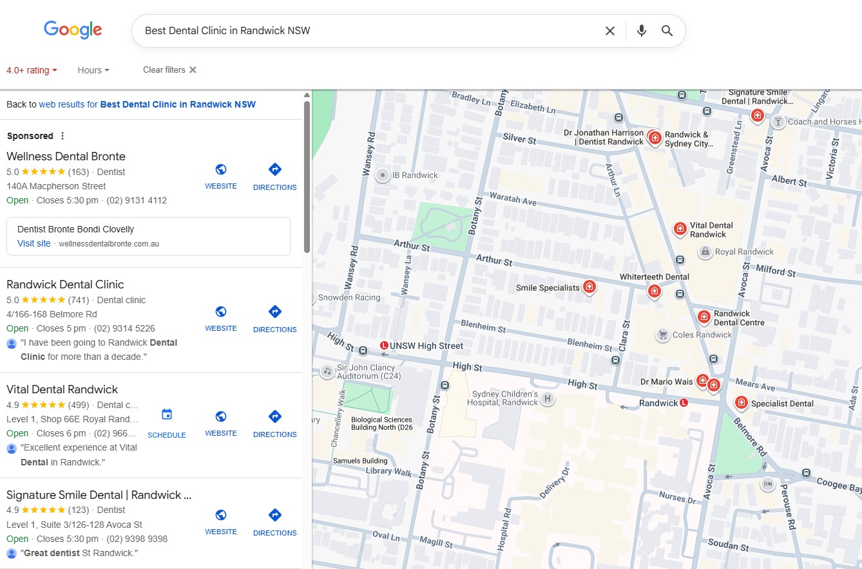Select Smile Specialists map pin

[589, 287]
